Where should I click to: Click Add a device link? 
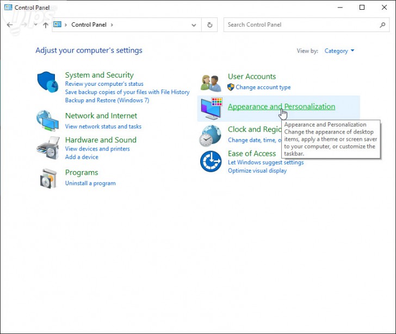click(82, 157)
